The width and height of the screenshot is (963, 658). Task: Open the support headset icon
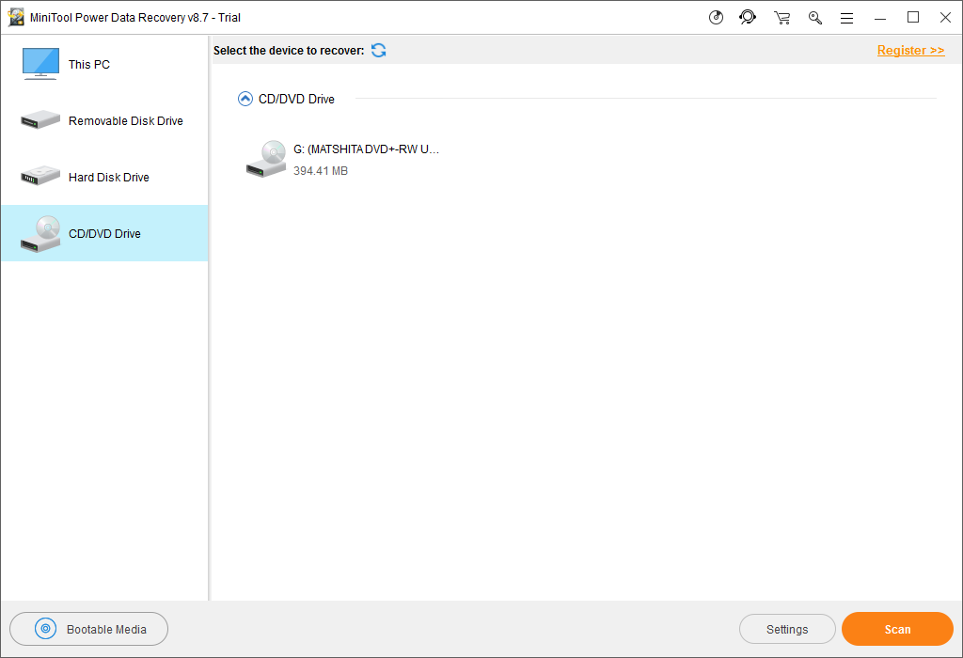coord(748,17)
